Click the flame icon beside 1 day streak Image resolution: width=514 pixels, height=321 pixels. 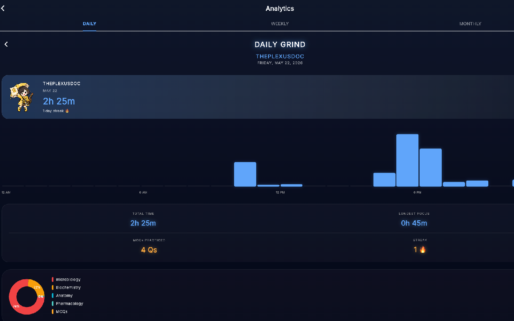(67, 111)
